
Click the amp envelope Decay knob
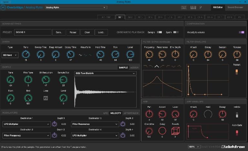tap(222, 114)
